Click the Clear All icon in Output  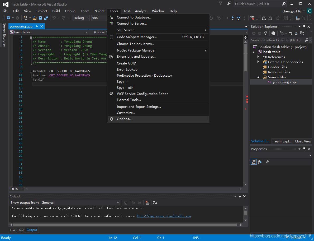click(x=148, y=202)
